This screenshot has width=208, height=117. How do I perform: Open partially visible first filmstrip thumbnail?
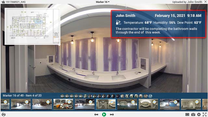coord(5,104)
